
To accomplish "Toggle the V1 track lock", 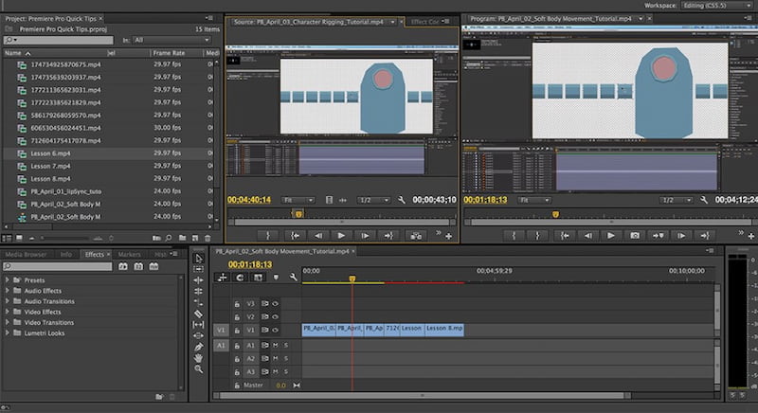I will (x=237, y=331).
